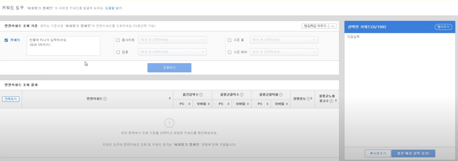
Task: Enable the 업종 checkbox
Action: (x=118, y=53)
